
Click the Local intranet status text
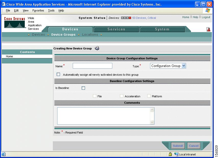(187, 154)
